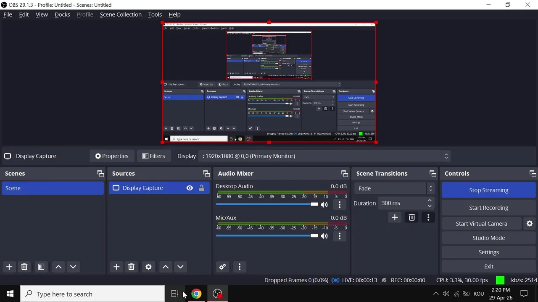The height and width of the screenshot is (302, 538).
Task: Click the Windows taskbar search box
Action: (x=92, y=294)
